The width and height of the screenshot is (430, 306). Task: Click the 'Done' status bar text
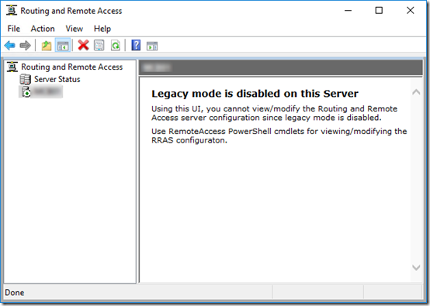click(x=15, y=293)
